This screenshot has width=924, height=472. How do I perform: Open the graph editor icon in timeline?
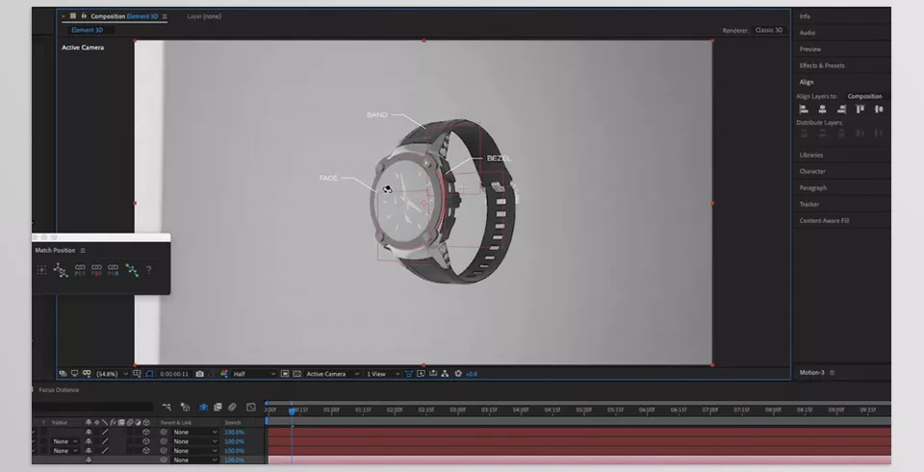pos(251,408)
